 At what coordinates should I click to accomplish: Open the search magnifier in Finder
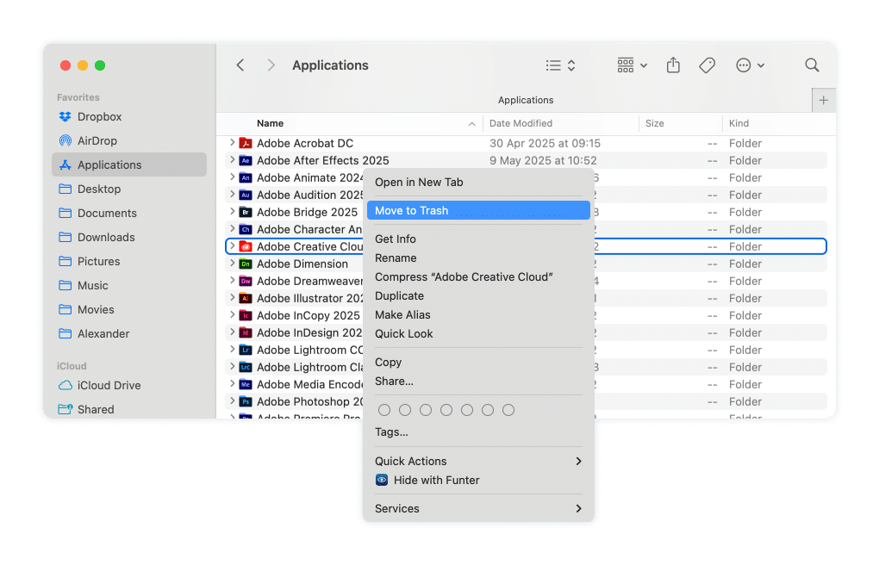tap(812, 65)
